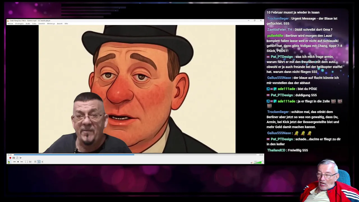Jump to the previous media track

[15, 162]
